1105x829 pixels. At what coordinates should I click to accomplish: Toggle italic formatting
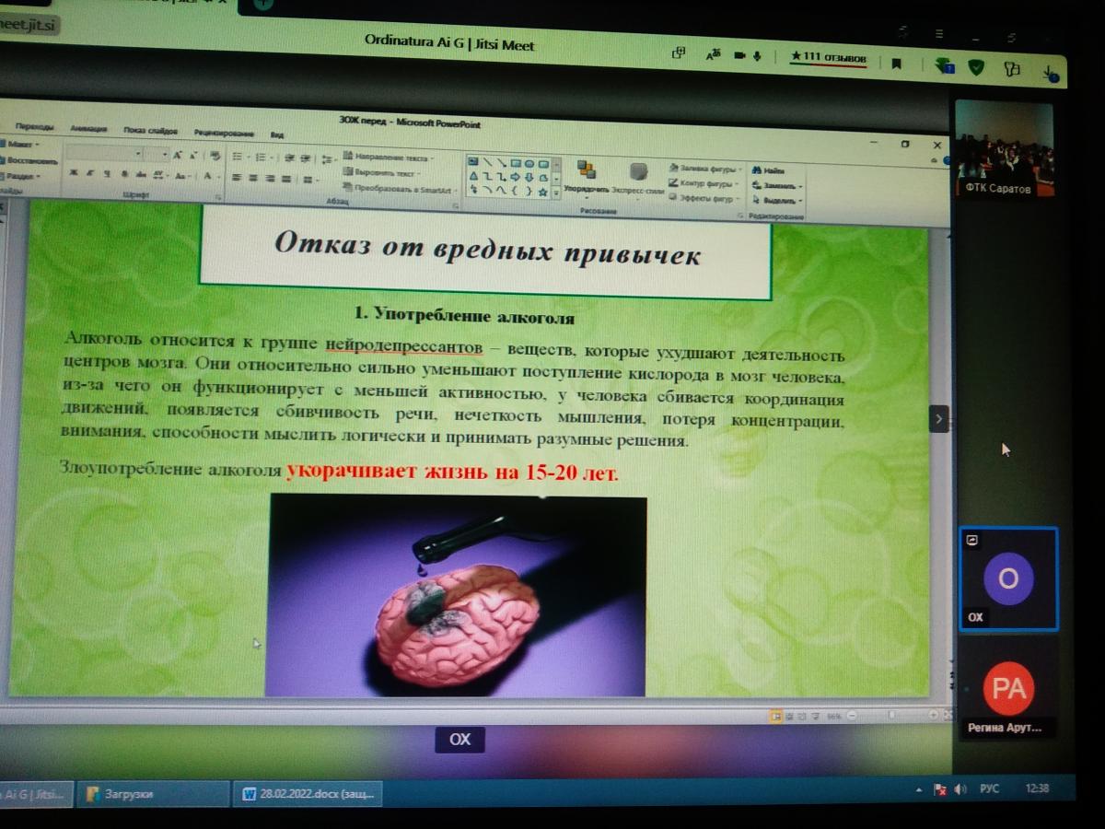click(90, 173)
